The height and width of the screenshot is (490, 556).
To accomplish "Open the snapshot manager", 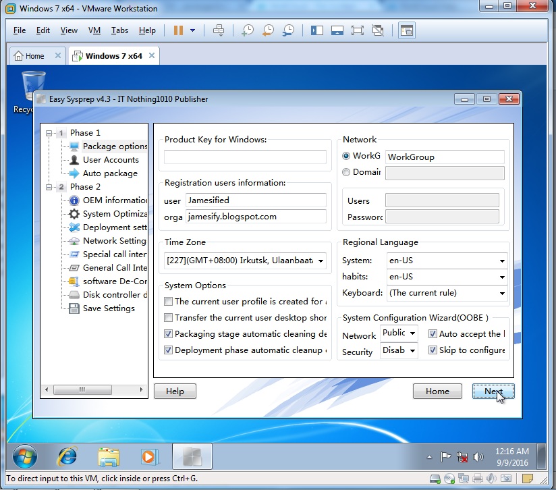I will coord(289,30).
